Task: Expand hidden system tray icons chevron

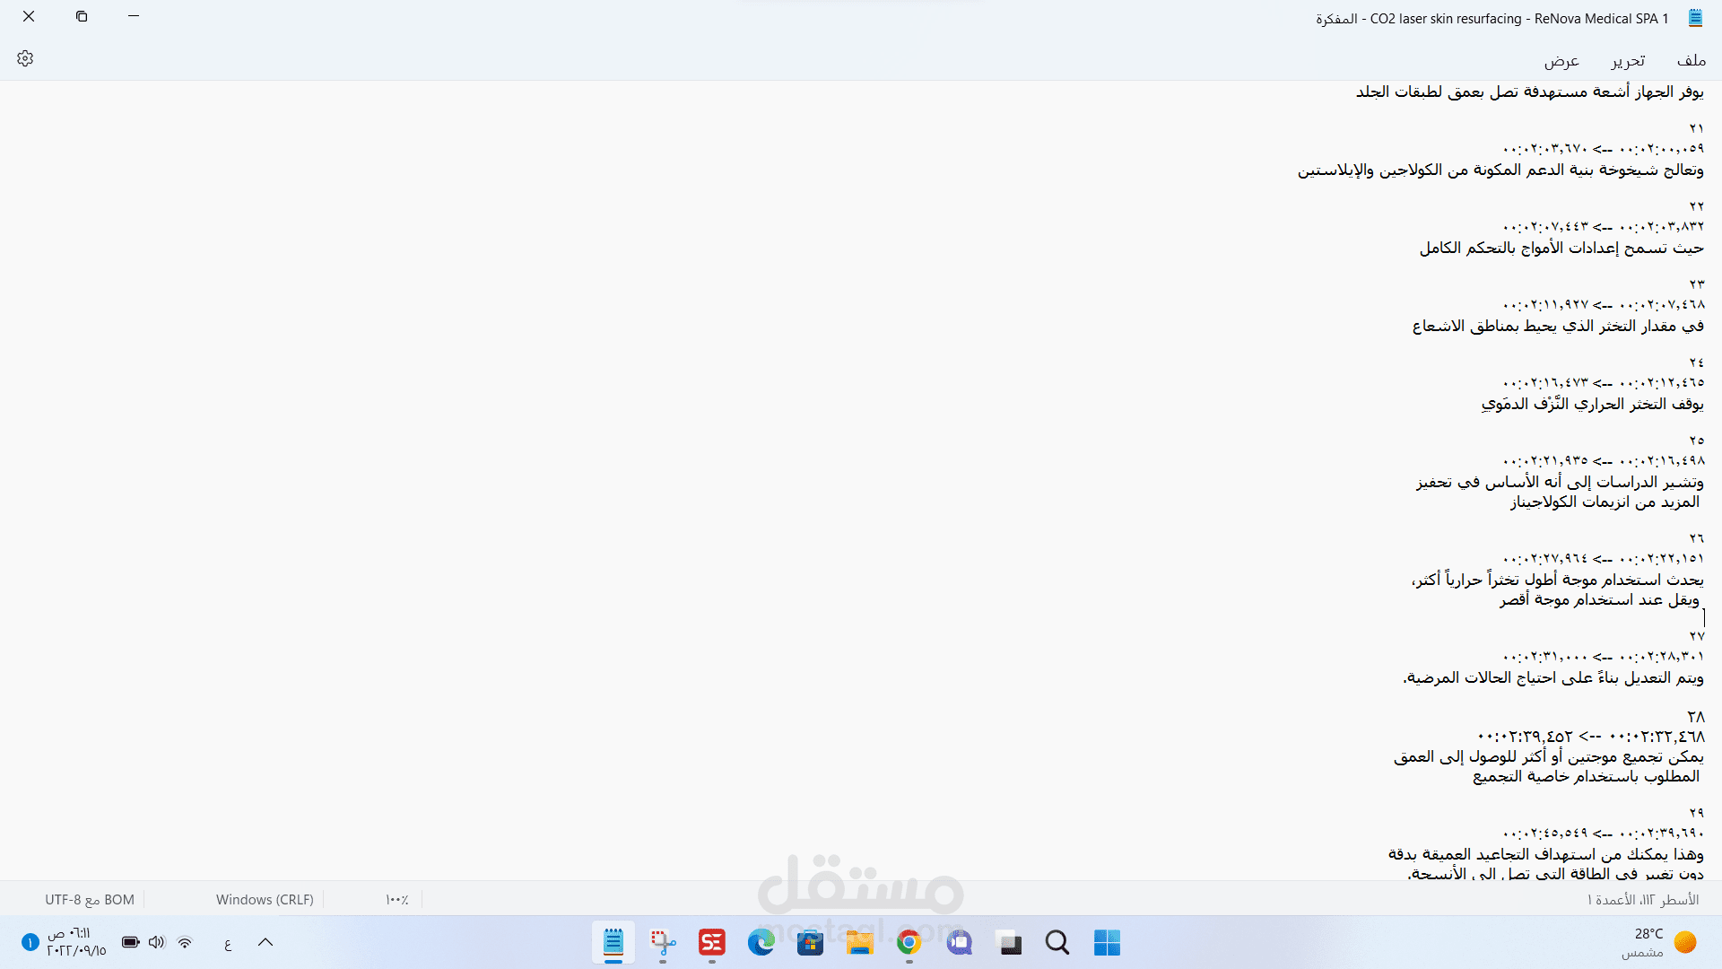Action: point(265,942)
